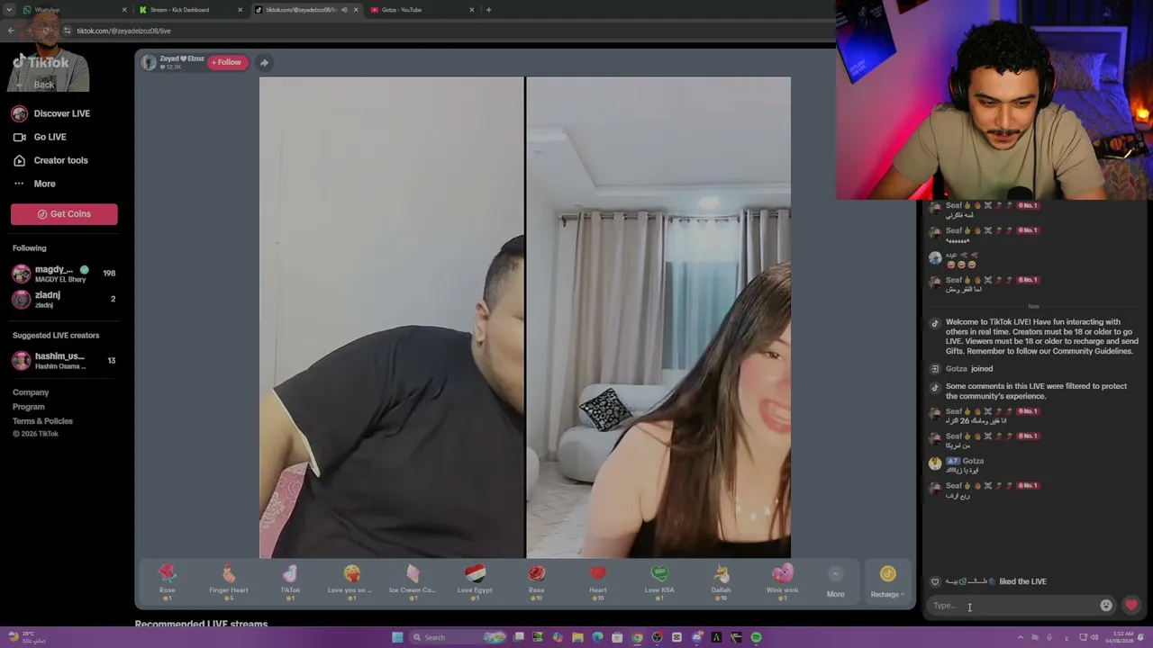Open File Explorer from the taskbar
This screenshot has height=648, width=1153.
click(x=577, y=637)
